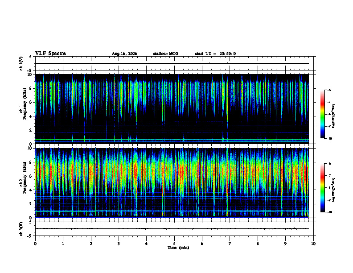Click the "7" minute tick label
Viewport: 353px width, 273px height.
[230, 244]
